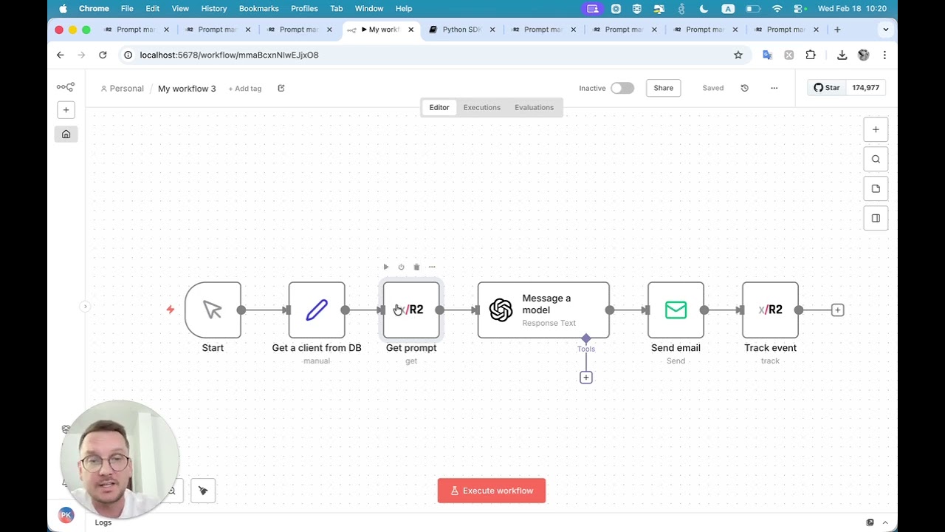The height and width of the screenshot is (532, 945).
Task: Open the workflow ellipsis options menu
Action: [774, 88]
